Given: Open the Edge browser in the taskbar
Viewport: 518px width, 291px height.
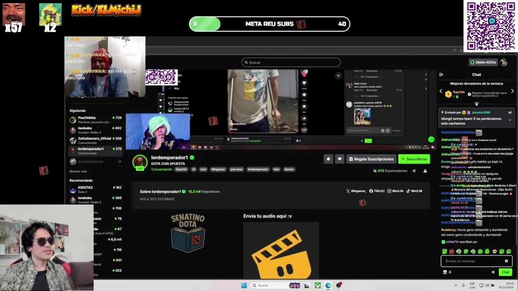Looking at the screenshot, I should (x=328, y=285).
